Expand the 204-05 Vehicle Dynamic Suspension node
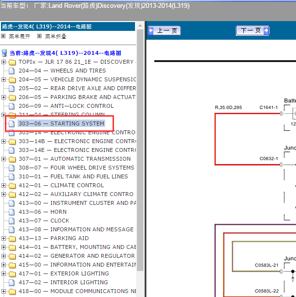This screenshot has width=296, height=297. 3,79
